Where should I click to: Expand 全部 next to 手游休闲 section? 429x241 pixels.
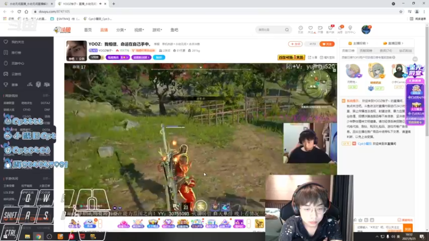pyautogui.click(x=46, y=179)
